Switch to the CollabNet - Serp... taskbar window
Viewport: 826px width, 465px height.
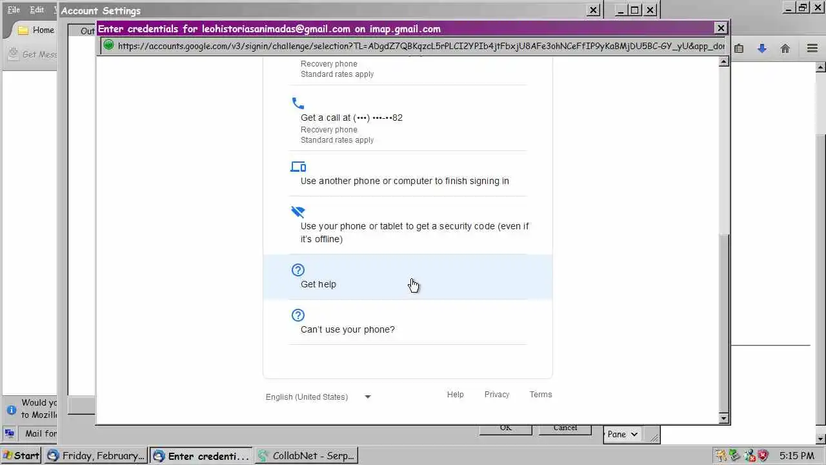[x=307, y=455]
